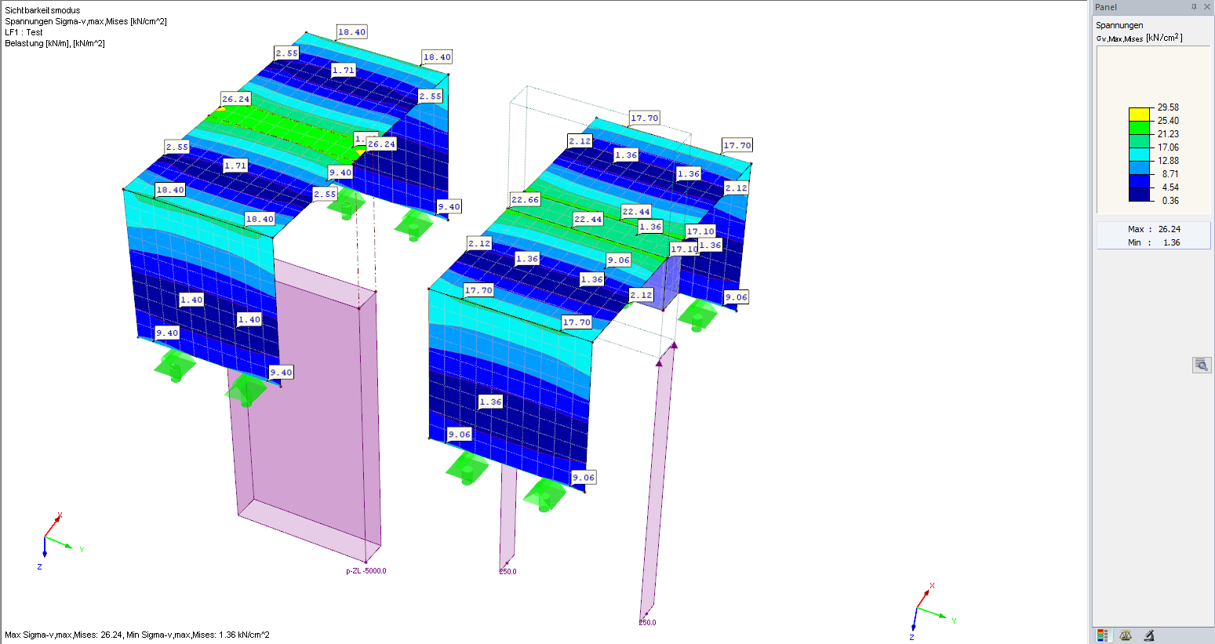
Task: Click the legend value 25.40
Action: [1168, 121]
